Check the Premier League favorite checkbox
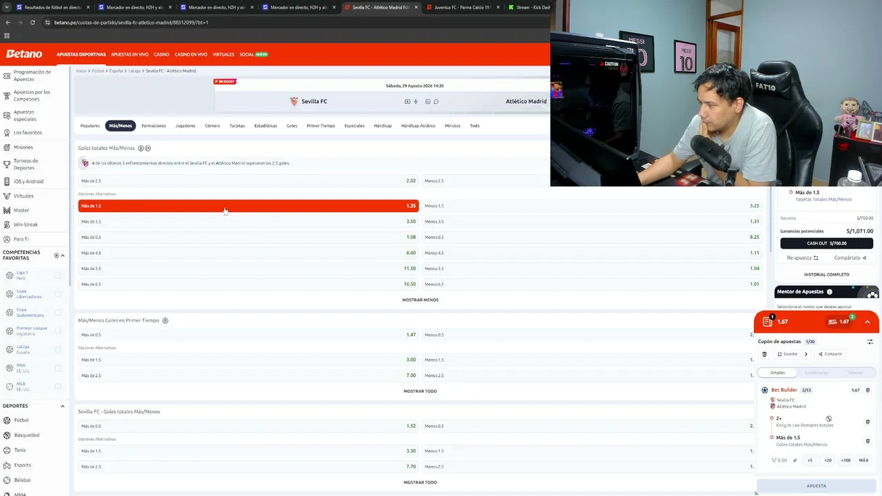Image resolution: width=882 pixels, height=496 pixels. point(58,331)
